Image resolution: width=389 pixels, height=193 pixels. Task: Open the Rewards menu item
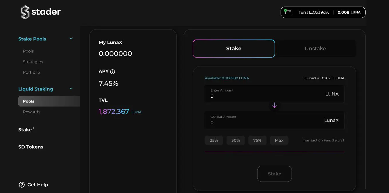click(x=31, y=112)
